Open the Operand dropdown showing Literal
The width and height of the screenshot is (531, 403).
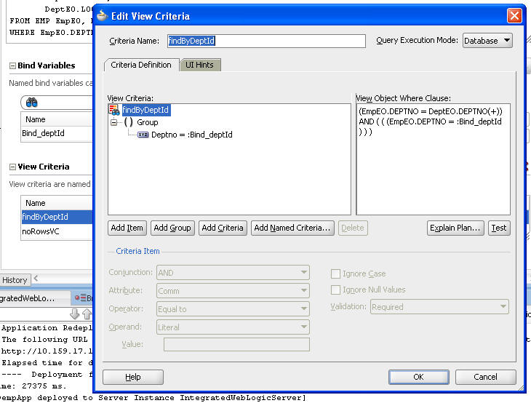[x=233, y=327]
